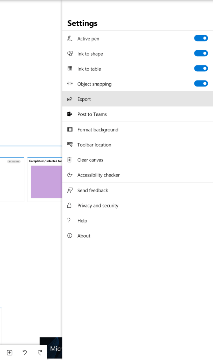Image resolution: width=213 pixels, height=360 pixels.
Task: Select the purple sticky note on canvas
Action: tap(46, 182)
